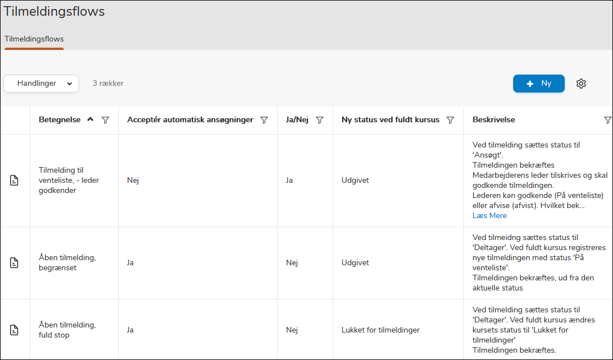
Task: Open document icon for 'Åben tilmelding, fuld stop' row
Action: 15,330
